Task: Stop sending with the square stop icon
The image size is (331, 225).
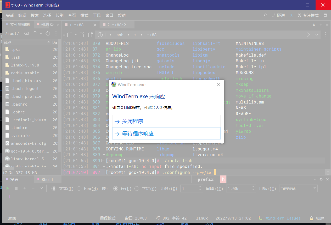Action: tap(16, 188)
